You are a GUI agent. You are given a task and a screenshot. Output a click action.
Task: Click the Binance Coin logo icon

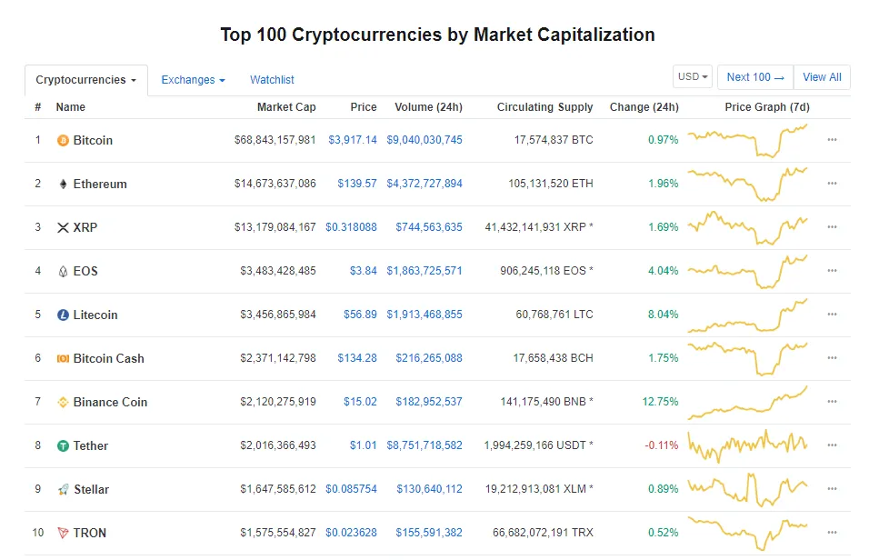pyautogui.click(x=63, y=403)
